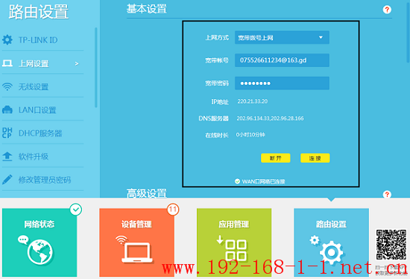
Task: Click the laptop icon in 设备管理 tile
Action: (137, 252)
